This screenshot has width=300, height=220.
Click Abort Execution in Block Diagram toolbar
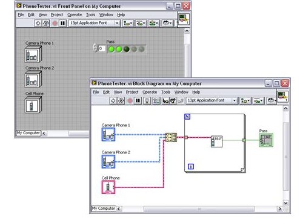130,100
